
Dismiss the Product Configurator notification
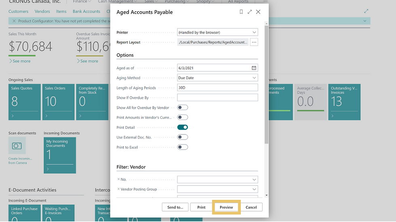[x=14, y=21]
